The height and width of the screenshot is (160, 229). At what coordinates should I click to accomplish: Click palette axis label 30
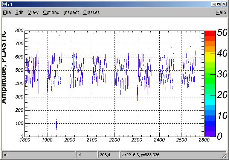222,74
